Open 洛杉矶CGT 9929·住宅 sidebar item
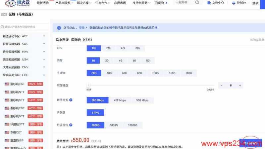 [24, 84]
